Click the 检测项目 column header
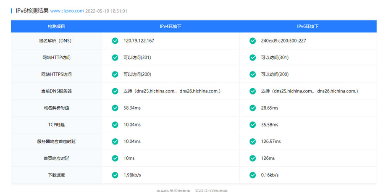This screenshot has height=192, width=378. pyautogui.click(x=56, y=26)
